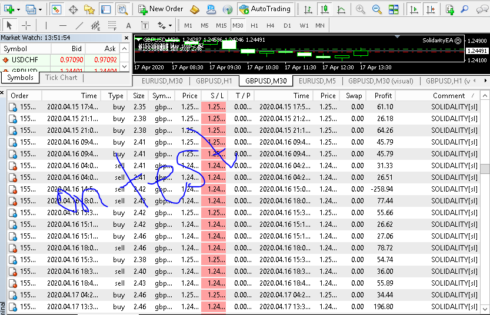This screenshot has width=490, height=315.
Task: Open the Navigator star-folder icon
Action: point(89,9)
